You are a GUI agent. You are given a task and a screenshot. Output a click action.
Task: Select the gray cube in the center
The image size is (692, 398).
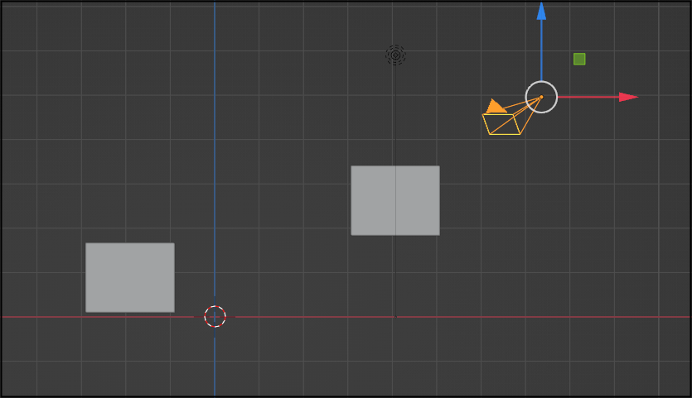[x=395, y=200]
